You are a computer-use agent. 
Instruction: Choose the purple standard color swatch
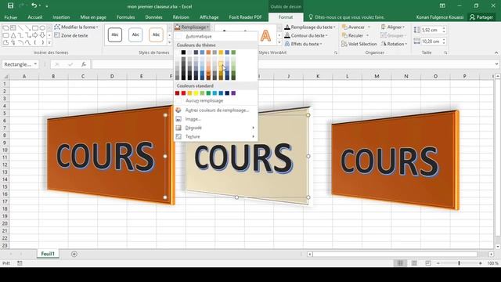coord(233,93)
